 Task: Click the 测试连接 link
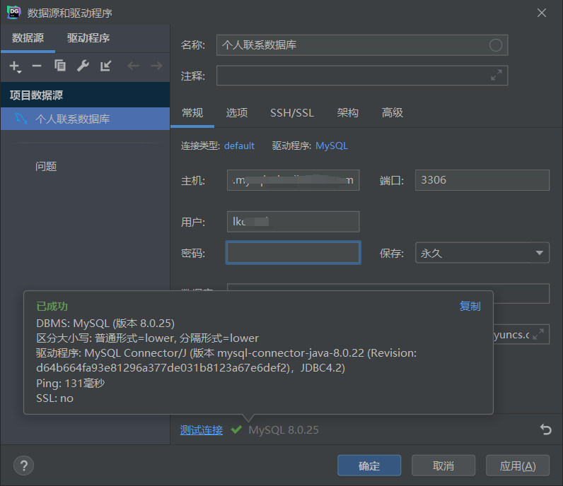pos(201,429)
